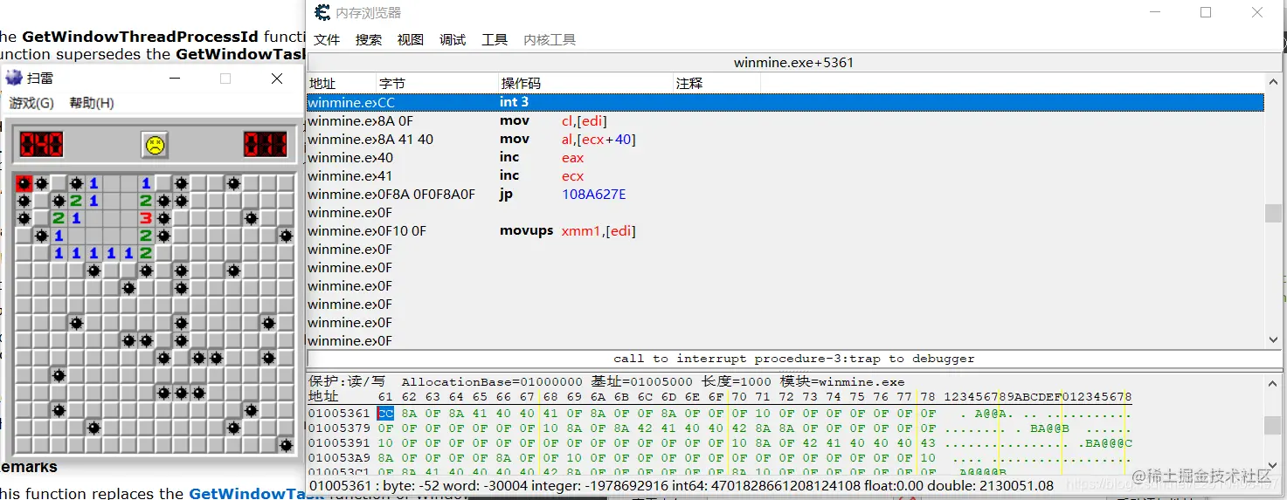Click the Cheat Engine icon in memory browser title
Screen dimensions: 1287x500
(322, 12)
